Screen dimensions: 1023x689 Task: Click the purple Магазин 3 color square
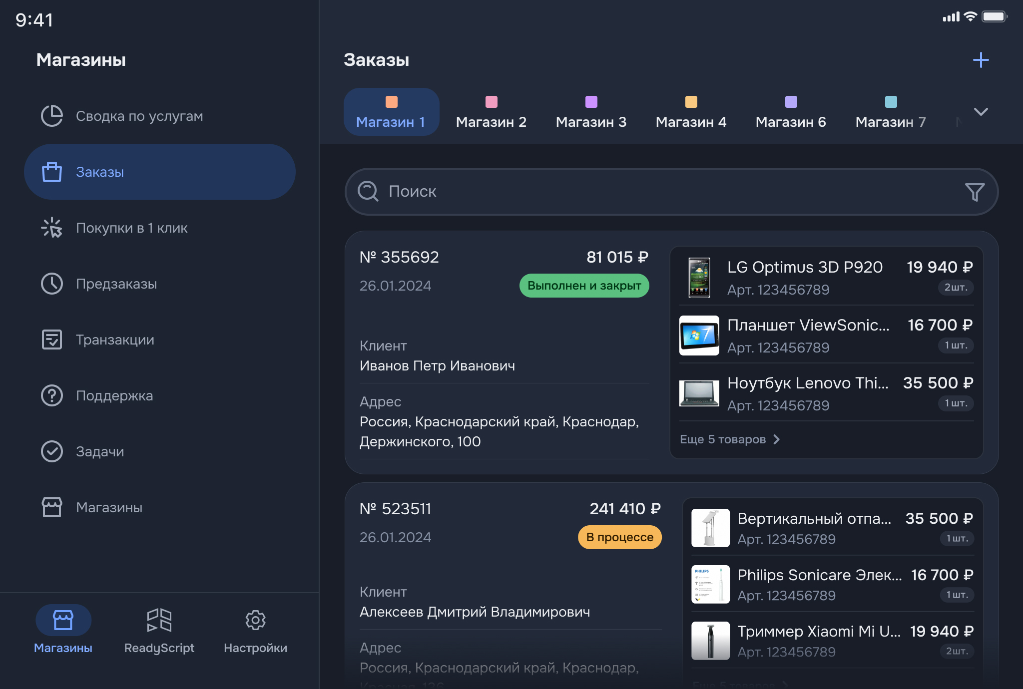click(x=591, y=102)
